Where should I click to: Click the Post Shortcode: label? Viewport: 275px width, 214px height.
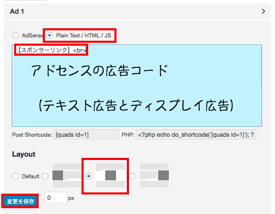coord(32,135)
